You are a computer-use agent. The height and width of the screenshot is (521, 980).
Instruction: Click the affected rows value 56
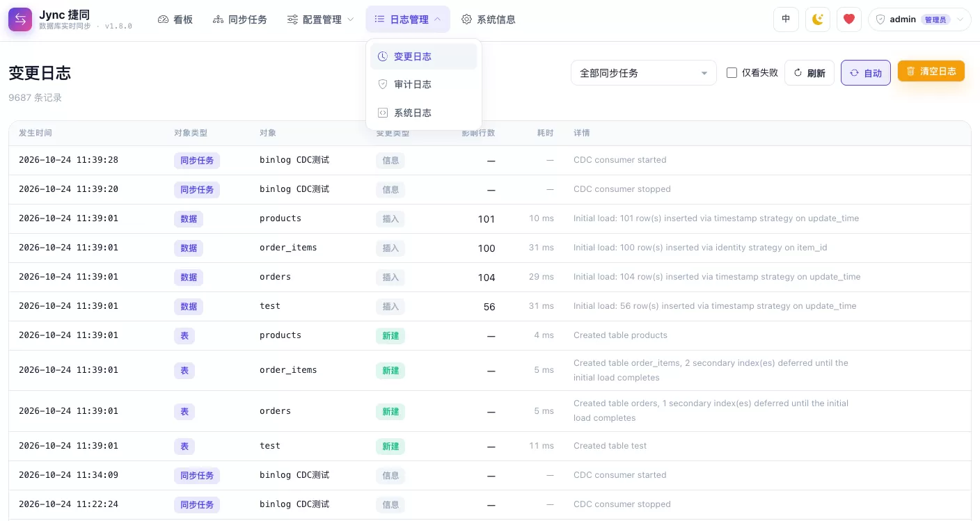489,307
